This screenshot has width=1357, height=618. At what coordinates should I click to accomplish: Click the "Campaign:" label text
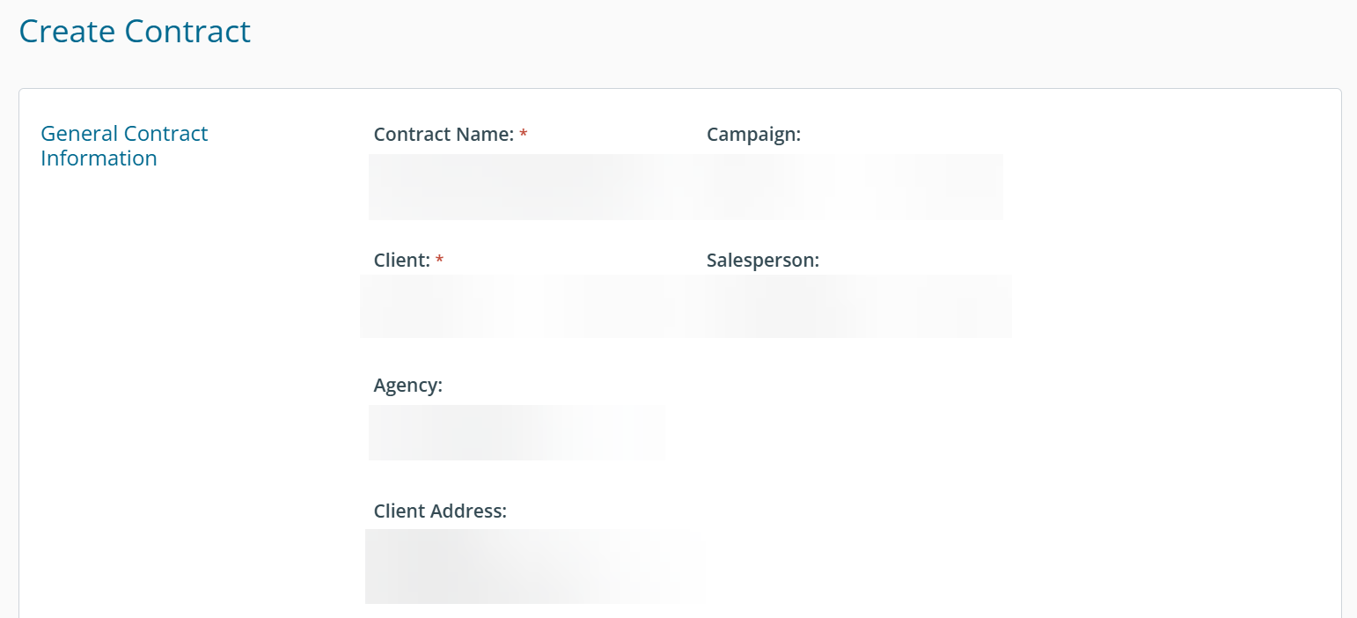coord(753,135)
